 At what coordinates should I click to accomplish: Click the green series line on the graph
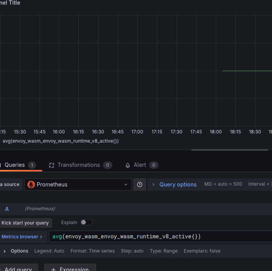click(x=247, y=71)
